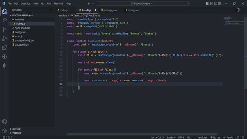
Task: Select Events.js in explorer tree
Action: pos(20,24)
